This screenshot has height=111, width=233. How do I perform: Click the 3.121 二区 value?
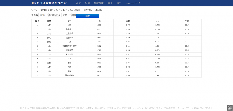coord(128,46)
